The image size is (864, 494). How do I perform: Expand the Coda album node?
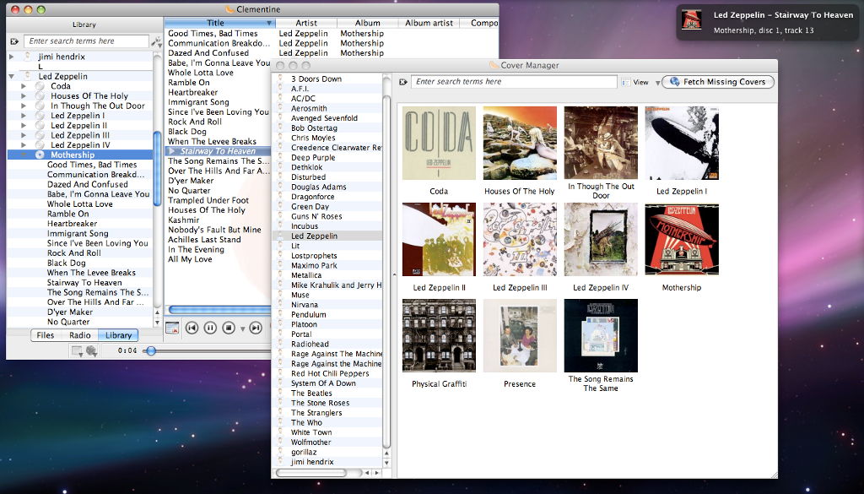click(23, 87)
